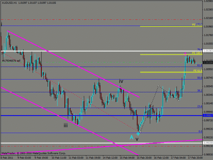
Task: Click price axis value 1.02160
Action: click(208, 18)
